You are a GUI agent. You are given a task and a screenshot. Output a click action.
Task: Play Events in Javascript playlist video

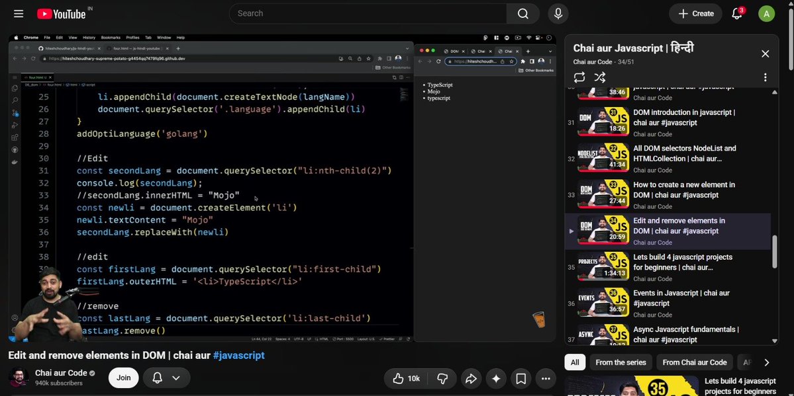point(668,303)
